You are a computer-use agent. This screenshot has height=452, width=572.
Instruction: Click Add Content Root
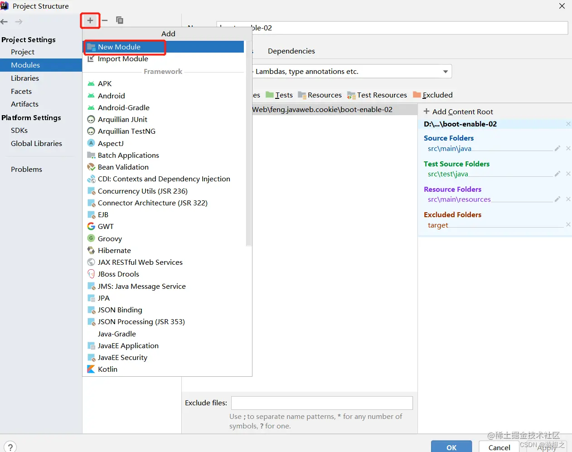point(458,112)
